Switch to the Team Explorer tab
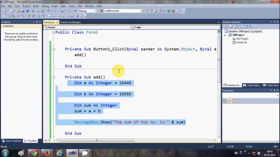 coord(252,85)
